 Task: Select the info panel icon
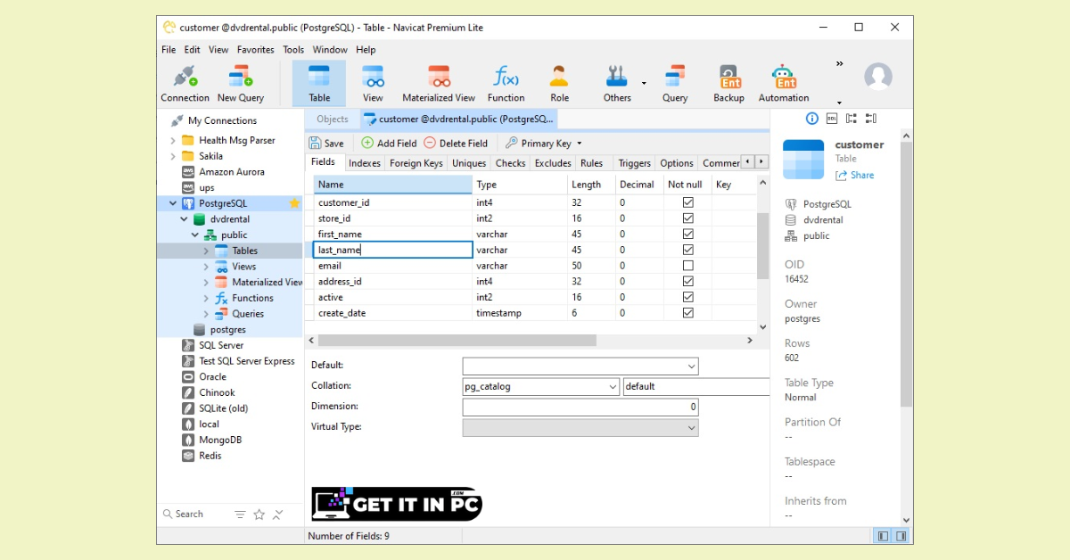click(812, 119)
